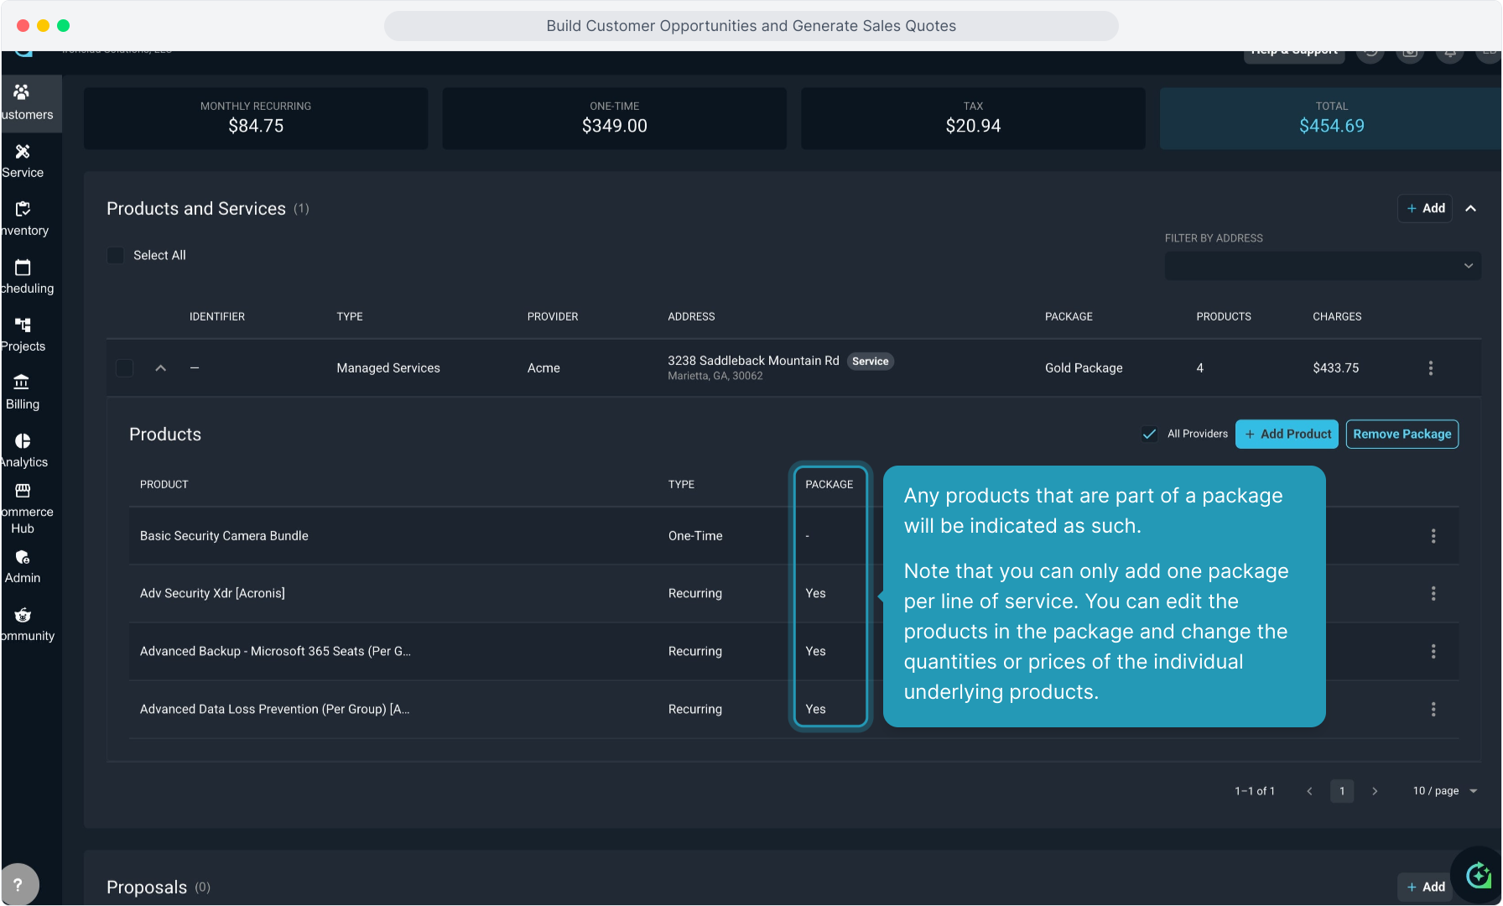Tick the Managed Services row checkbox
Image resolution: width=1503 pixels, height=906 pixels.
click(x=124, y=368)
